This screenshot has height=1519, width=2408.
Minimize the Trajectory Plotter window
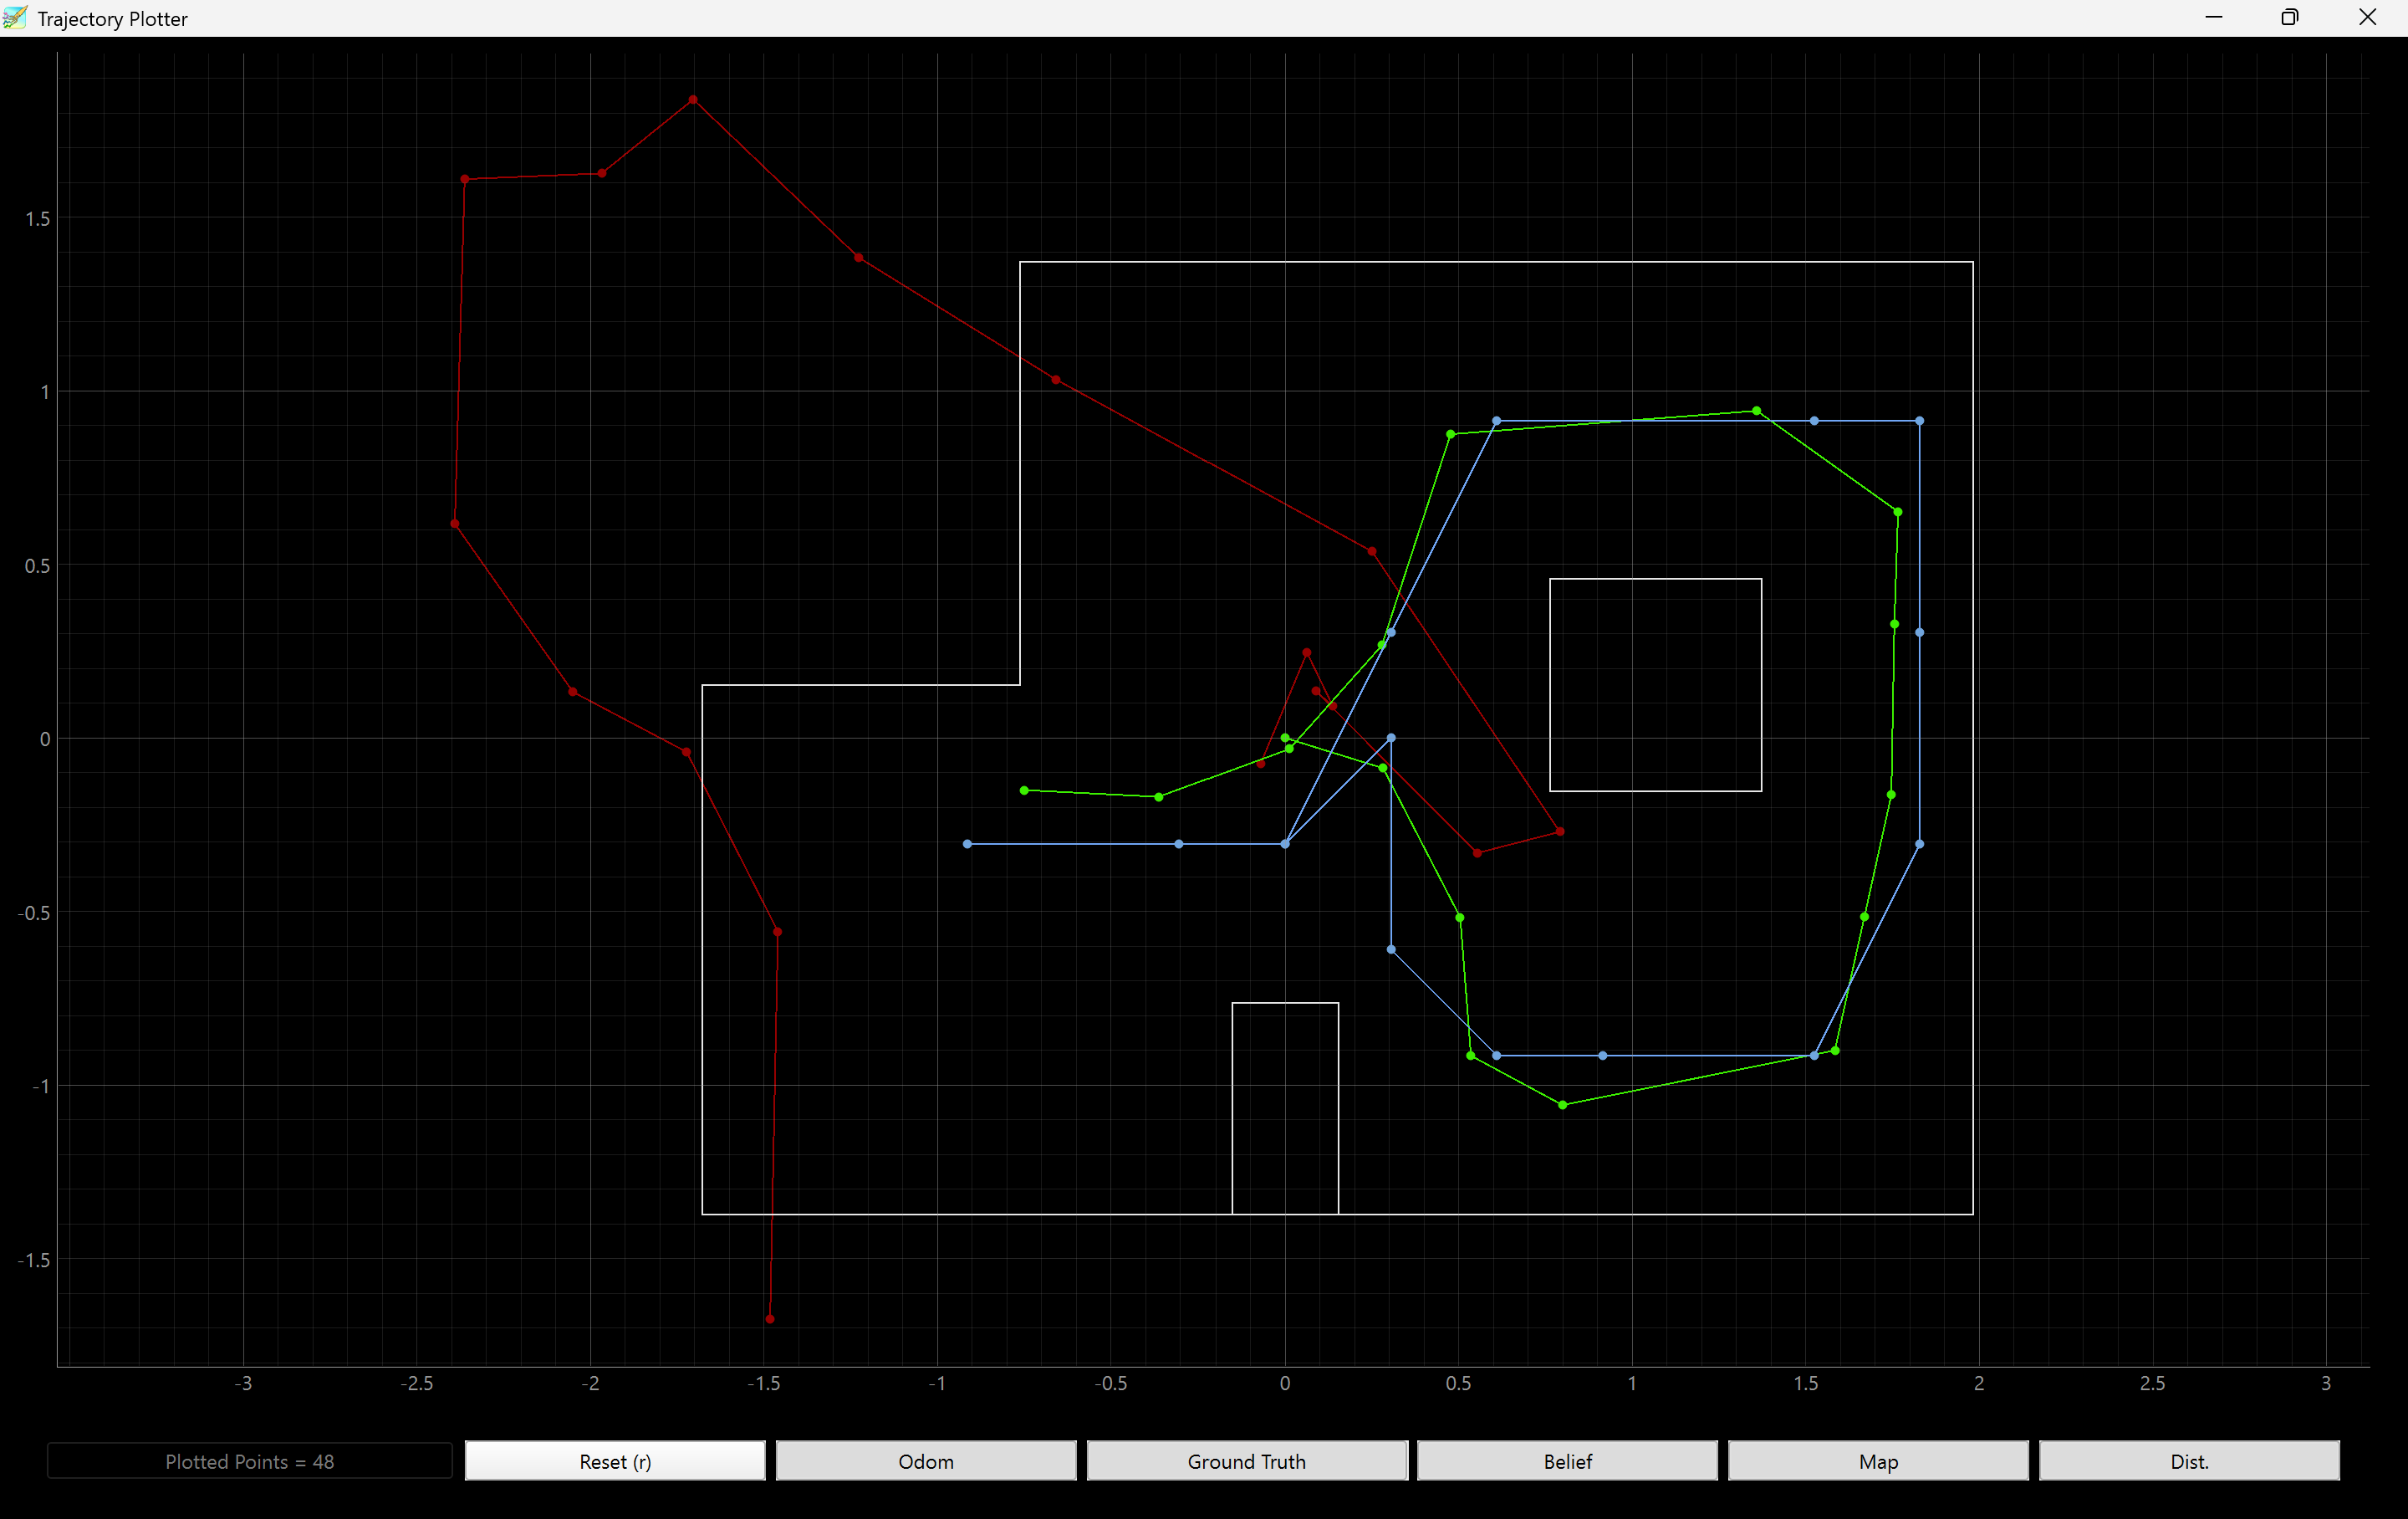tap(2214, 18)
